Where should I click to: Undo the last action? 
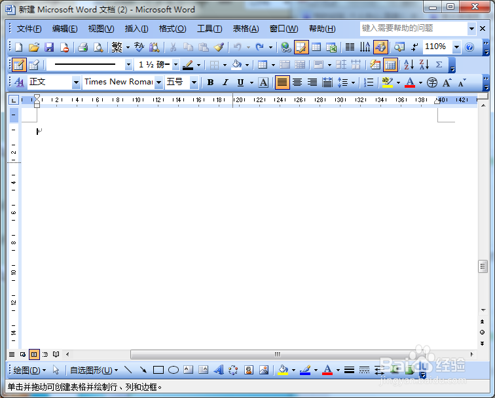point(238,47)
